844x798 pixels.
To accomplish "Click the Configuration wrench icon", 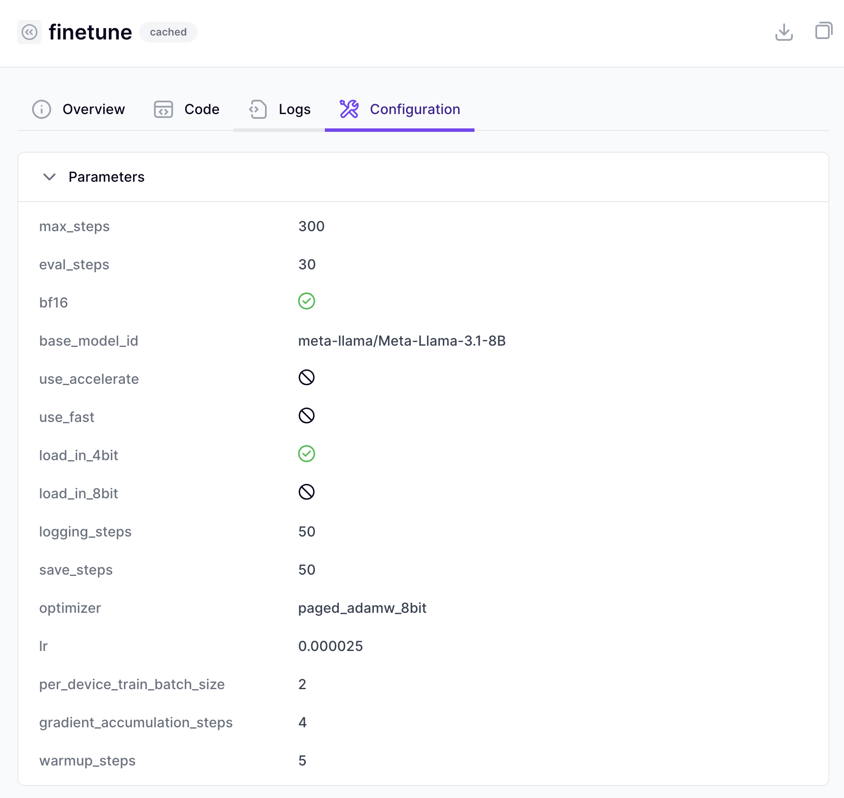I will coord(350,109).
